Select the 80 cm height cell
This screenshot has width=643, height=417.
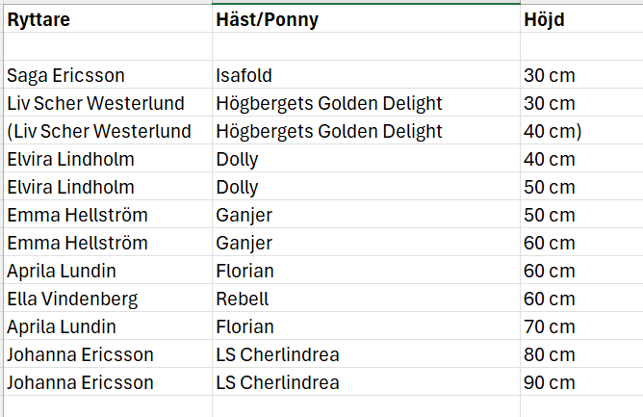pyautogui.click(x=582, y=353)
